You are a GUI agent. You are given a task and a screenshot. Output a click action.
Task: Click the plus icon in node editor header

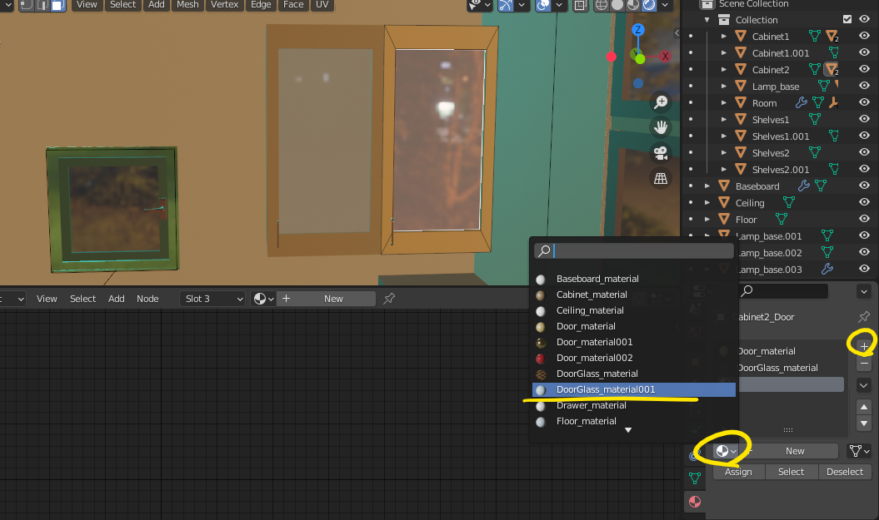[286, 299]
